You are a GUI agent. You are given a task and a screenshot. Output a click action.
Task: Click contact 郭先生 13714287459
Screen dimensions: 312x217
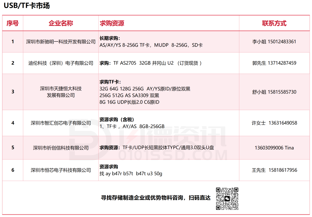point(274,63)
